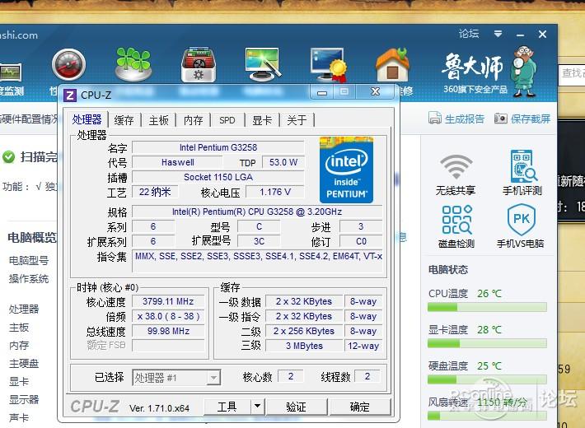Viewport: 585px width, 428px height.
Task: Click the house with wrench repair icon
Action: coord(392,64)
